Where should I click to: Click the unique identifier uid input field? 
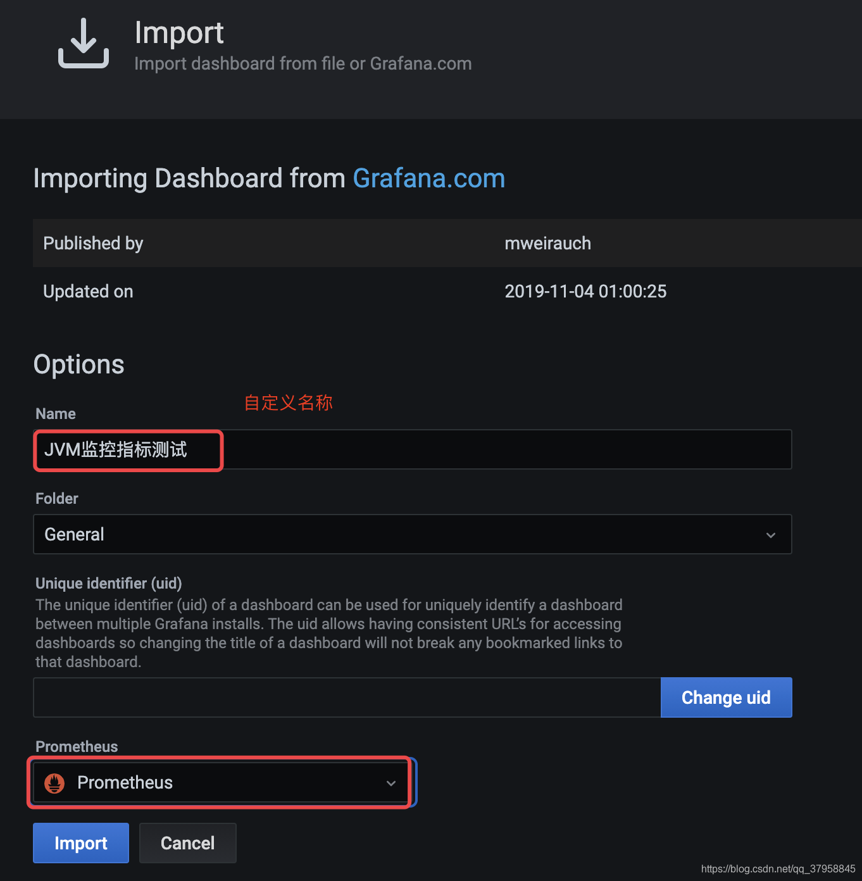[347, 697]
